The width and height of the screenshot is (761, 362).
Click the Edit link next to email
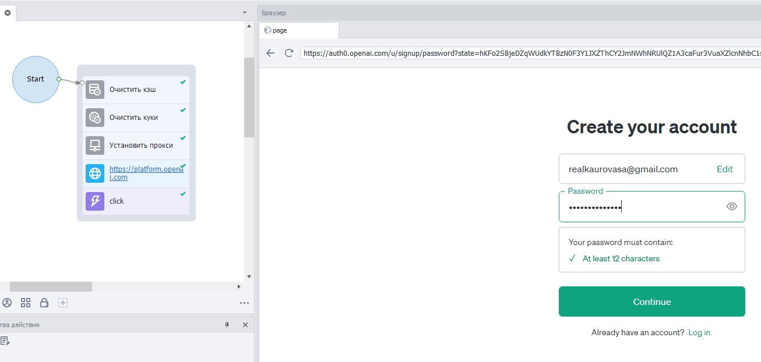coord(725,169)
